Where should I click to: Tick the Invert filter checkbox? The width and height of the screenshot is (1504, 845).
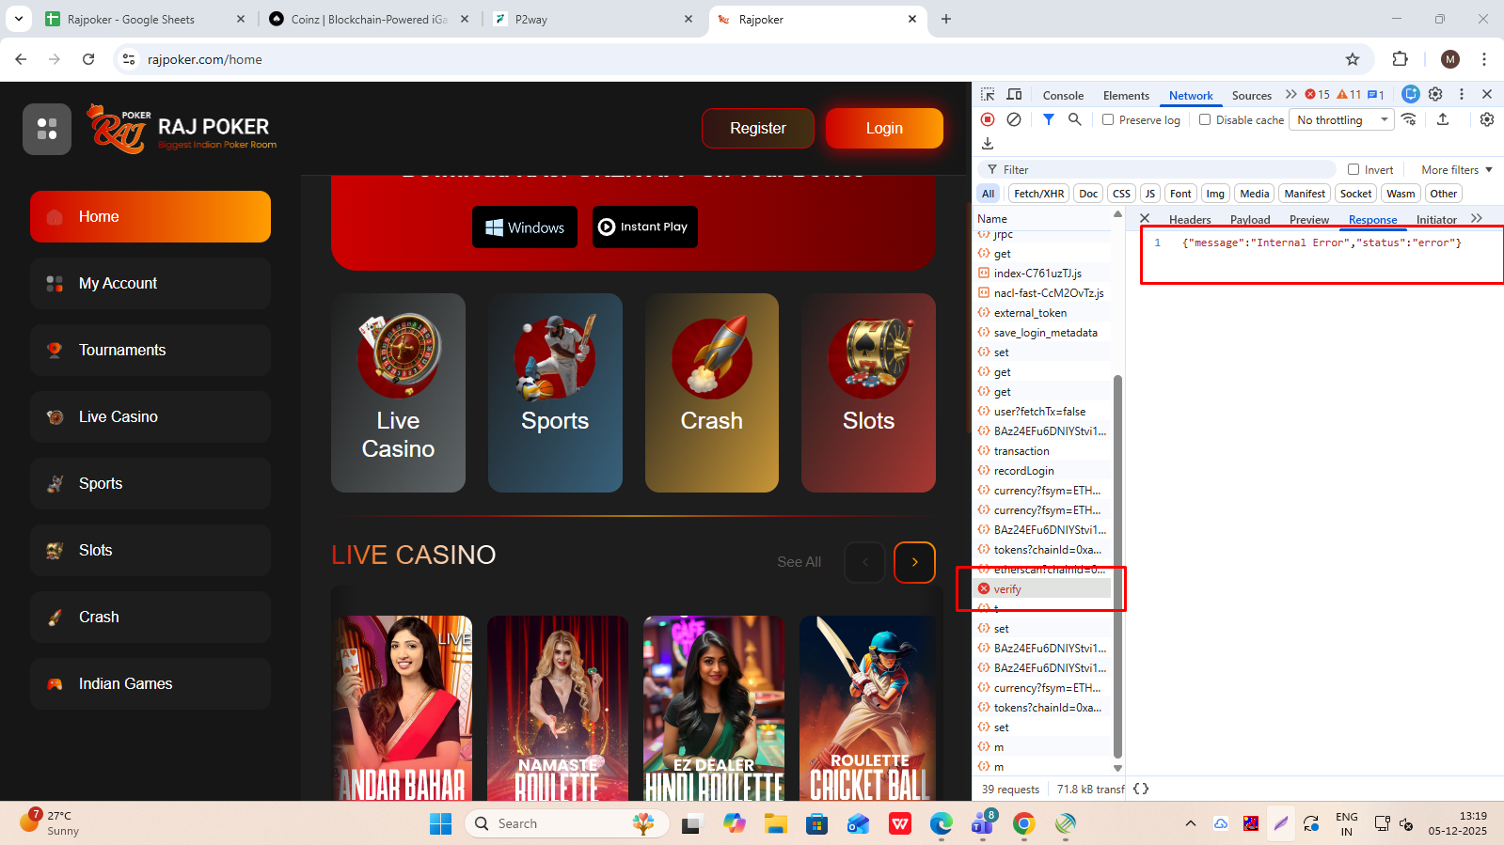(x=1354, y=170)
